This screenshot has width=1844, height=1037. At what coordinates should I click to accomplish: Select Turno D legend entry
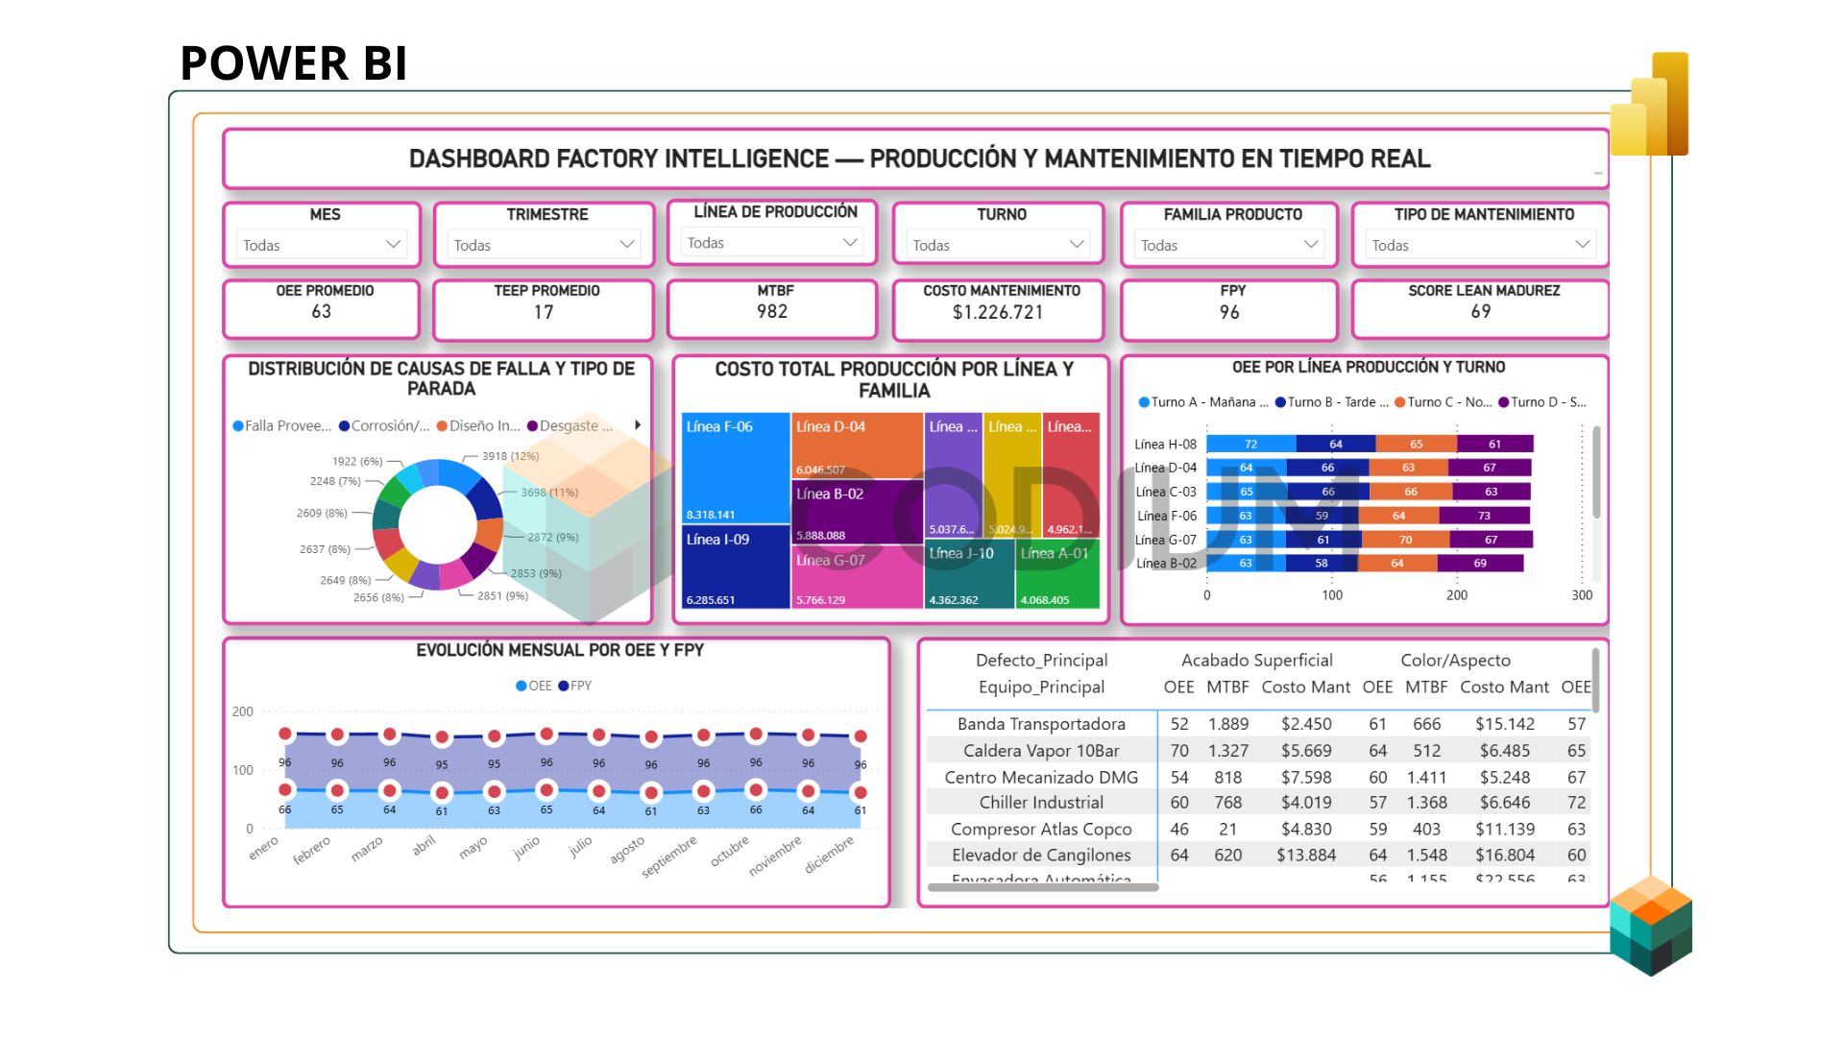(1542, 402)
